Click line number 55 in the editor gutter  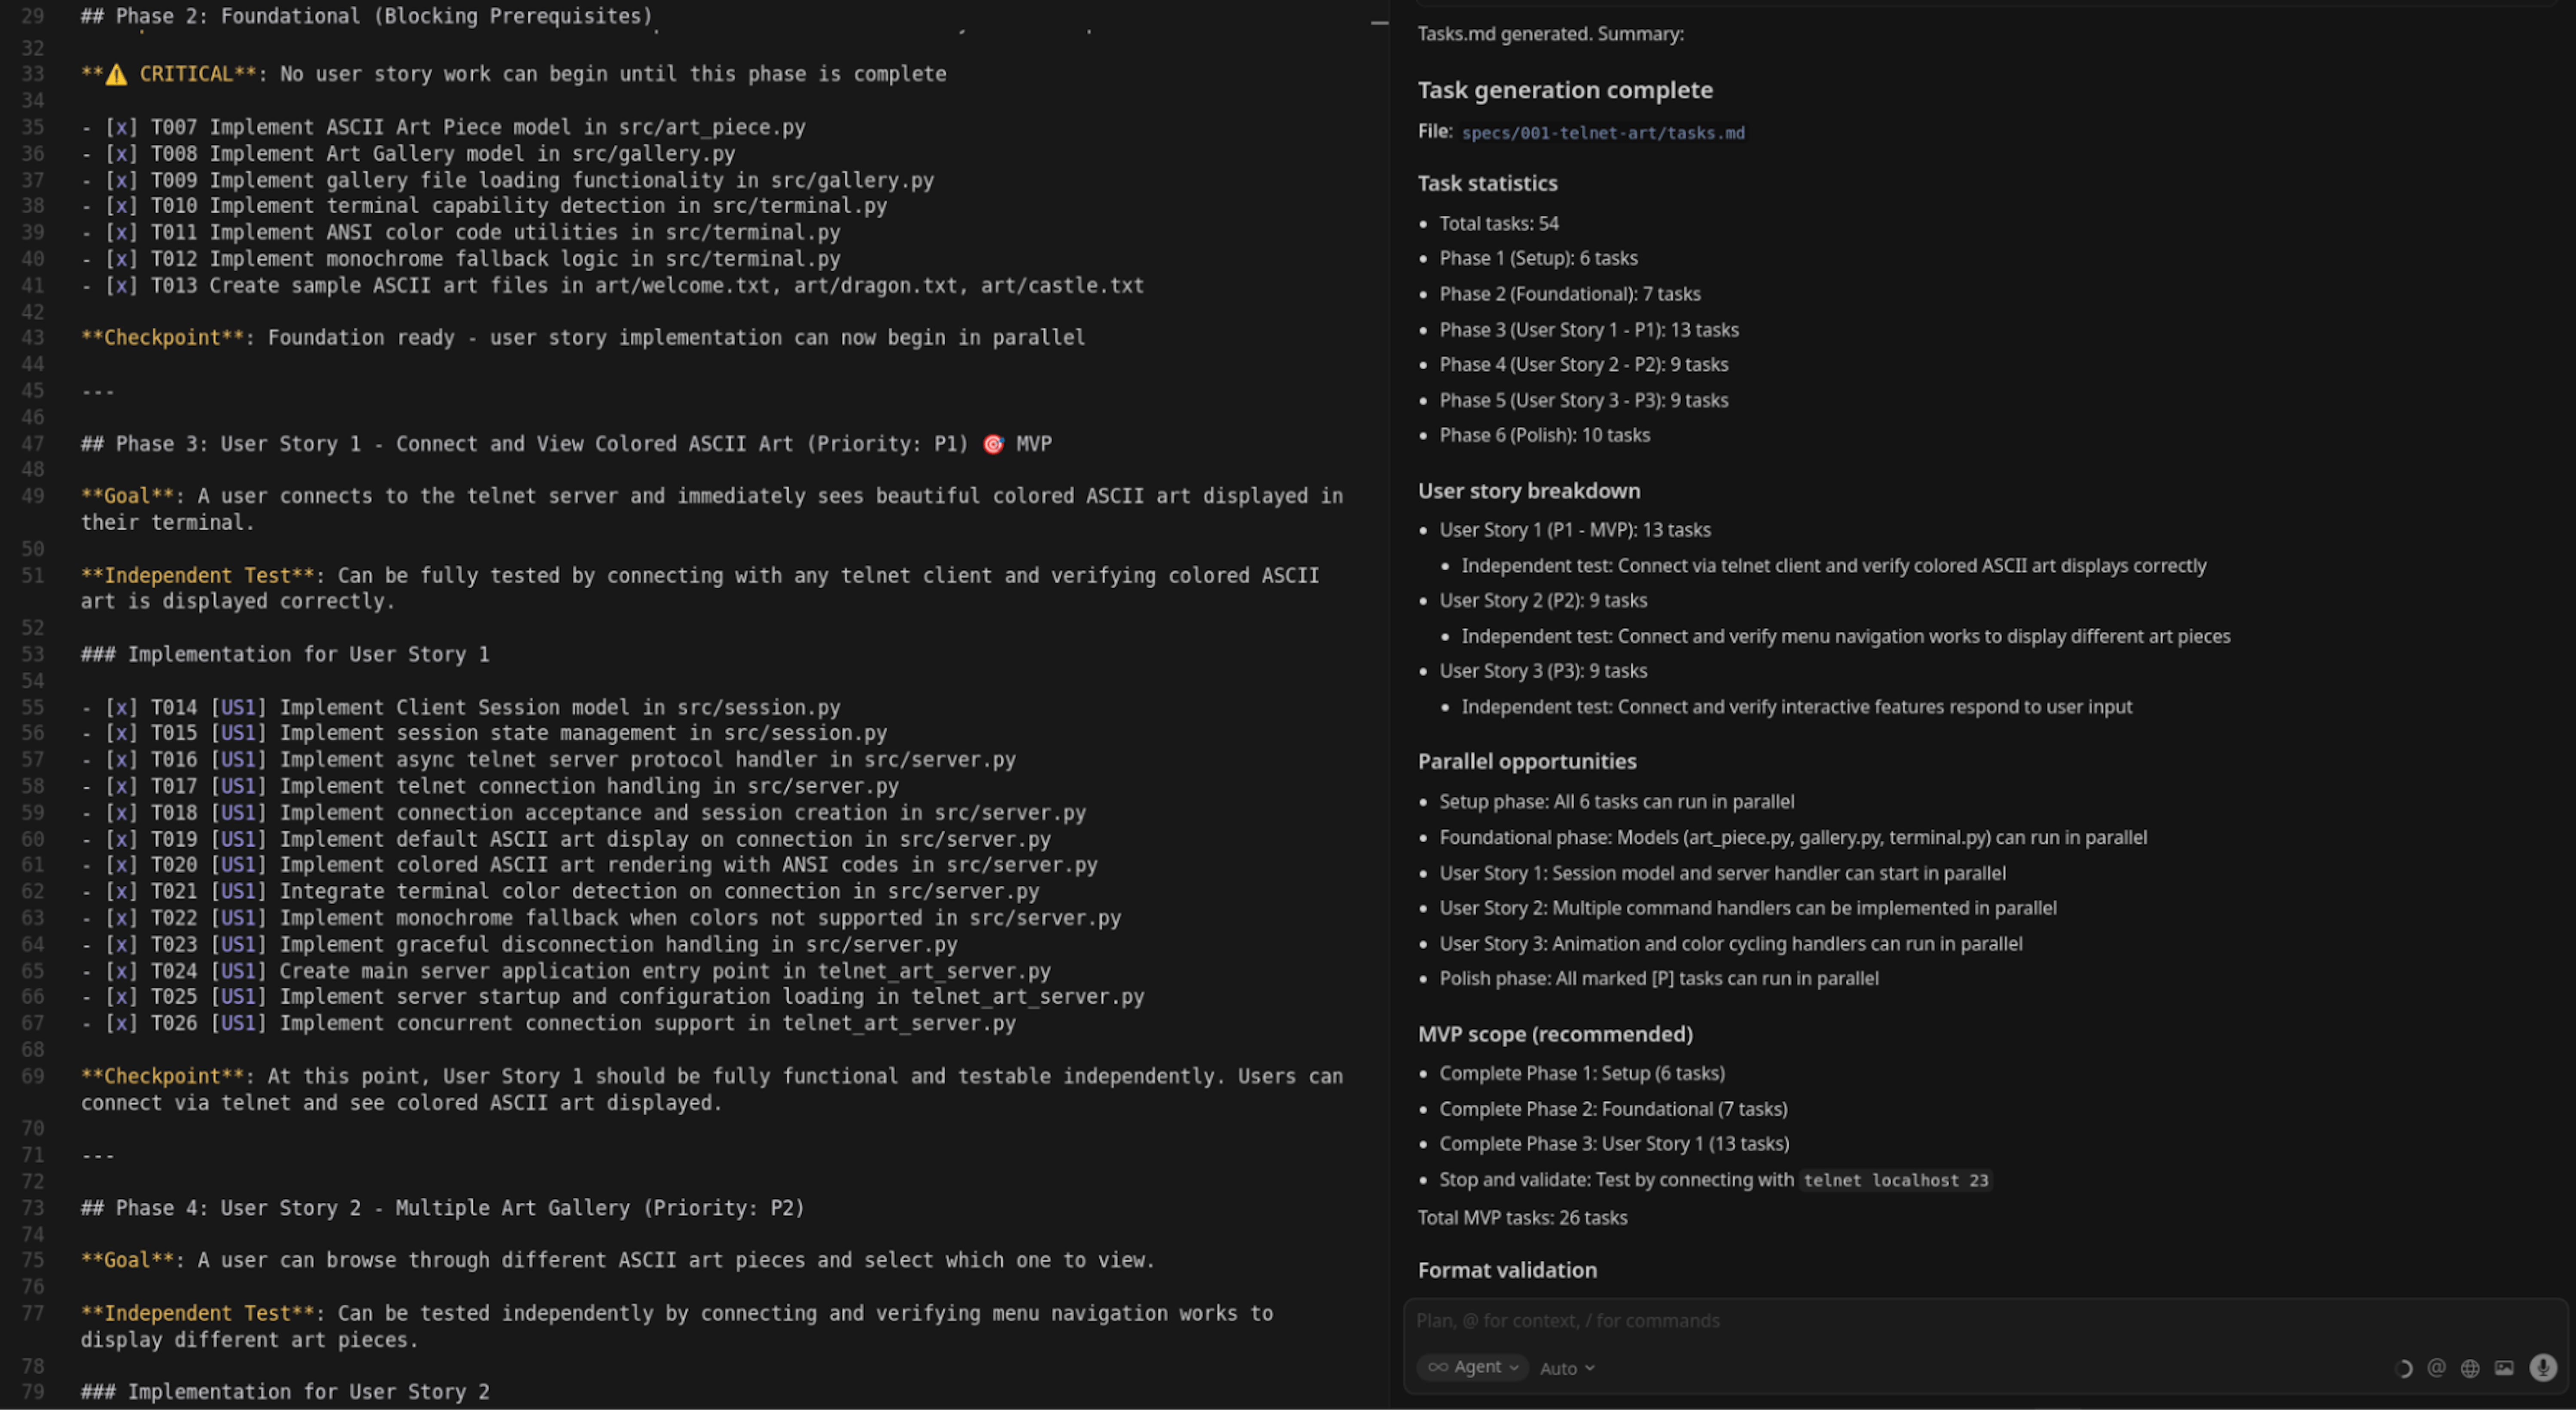click(33, 707)
